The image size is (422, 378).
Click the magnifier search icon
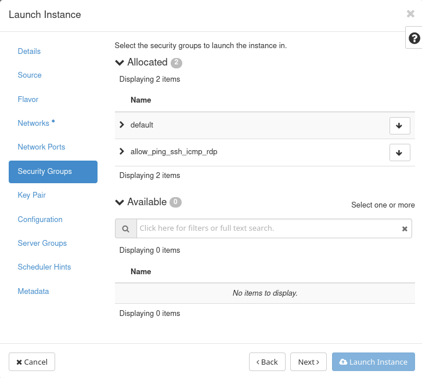(125, 228)
